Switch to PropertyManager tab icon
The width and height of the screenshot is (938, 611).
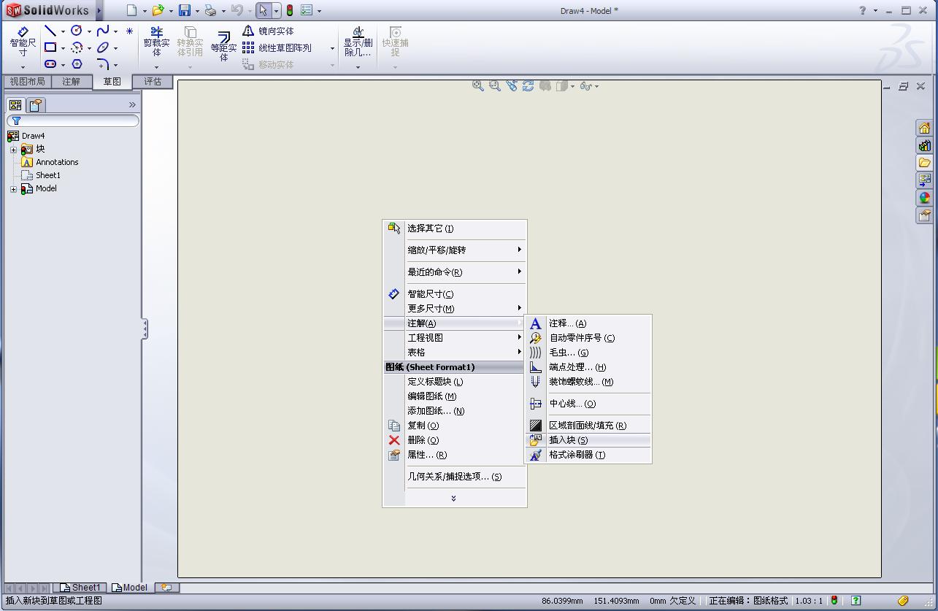[36, 104]
